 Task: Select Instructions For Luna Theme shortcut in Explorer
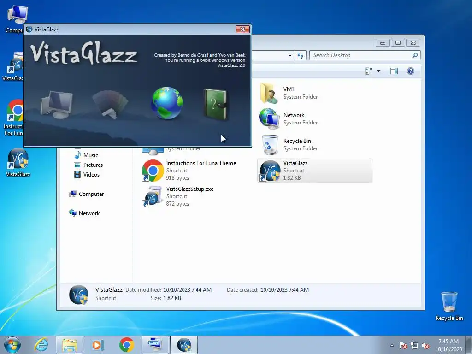click(197, 171)
